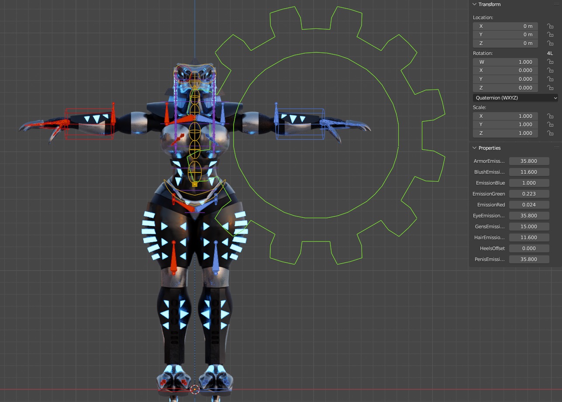Screen dimensions: 562x402
Task: Click the EyeEmission property value field
Action: [529, 216]
